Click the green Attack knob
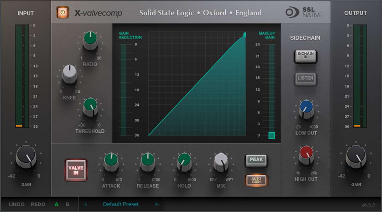 [x=111, y=161]
